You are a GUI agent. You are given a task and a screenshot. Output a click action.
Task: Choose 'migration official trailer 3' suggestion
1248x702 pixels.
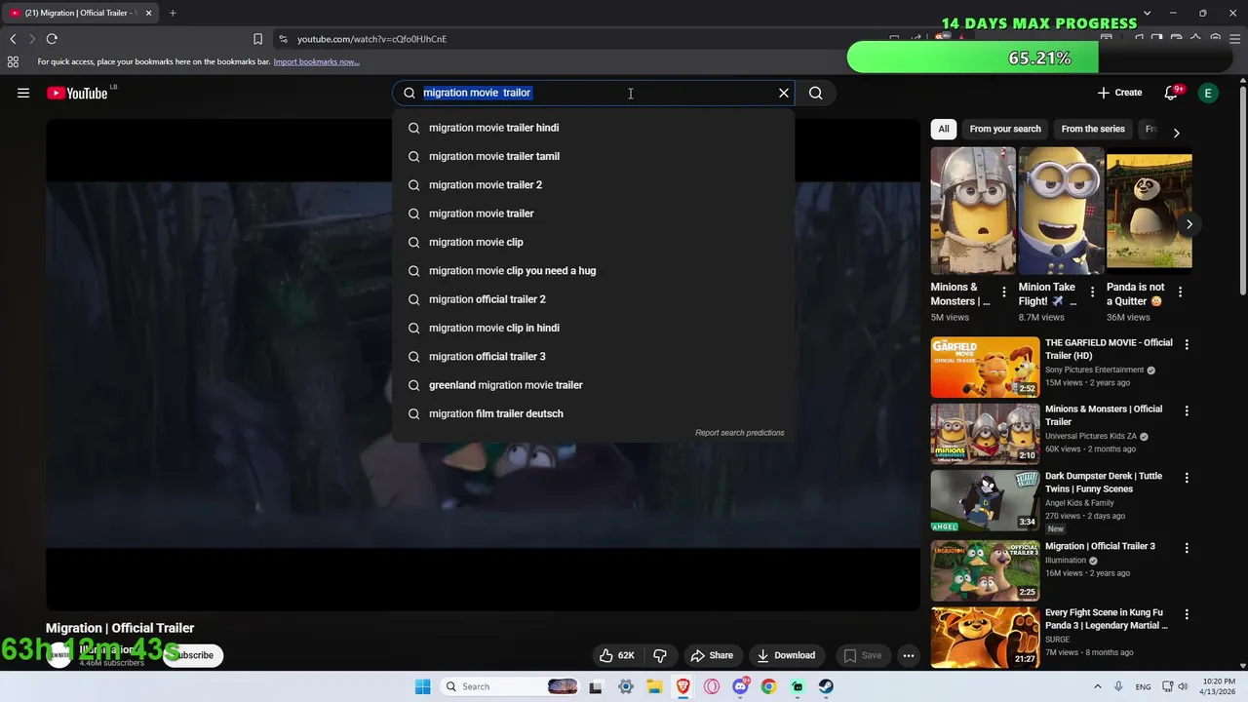(x=593, y=357)
